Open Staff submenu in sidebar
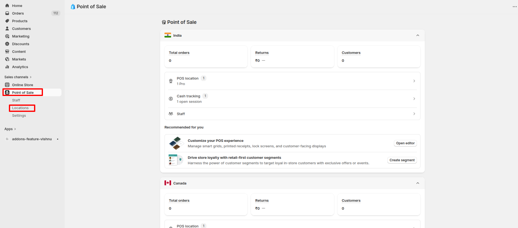 point(16,100)
